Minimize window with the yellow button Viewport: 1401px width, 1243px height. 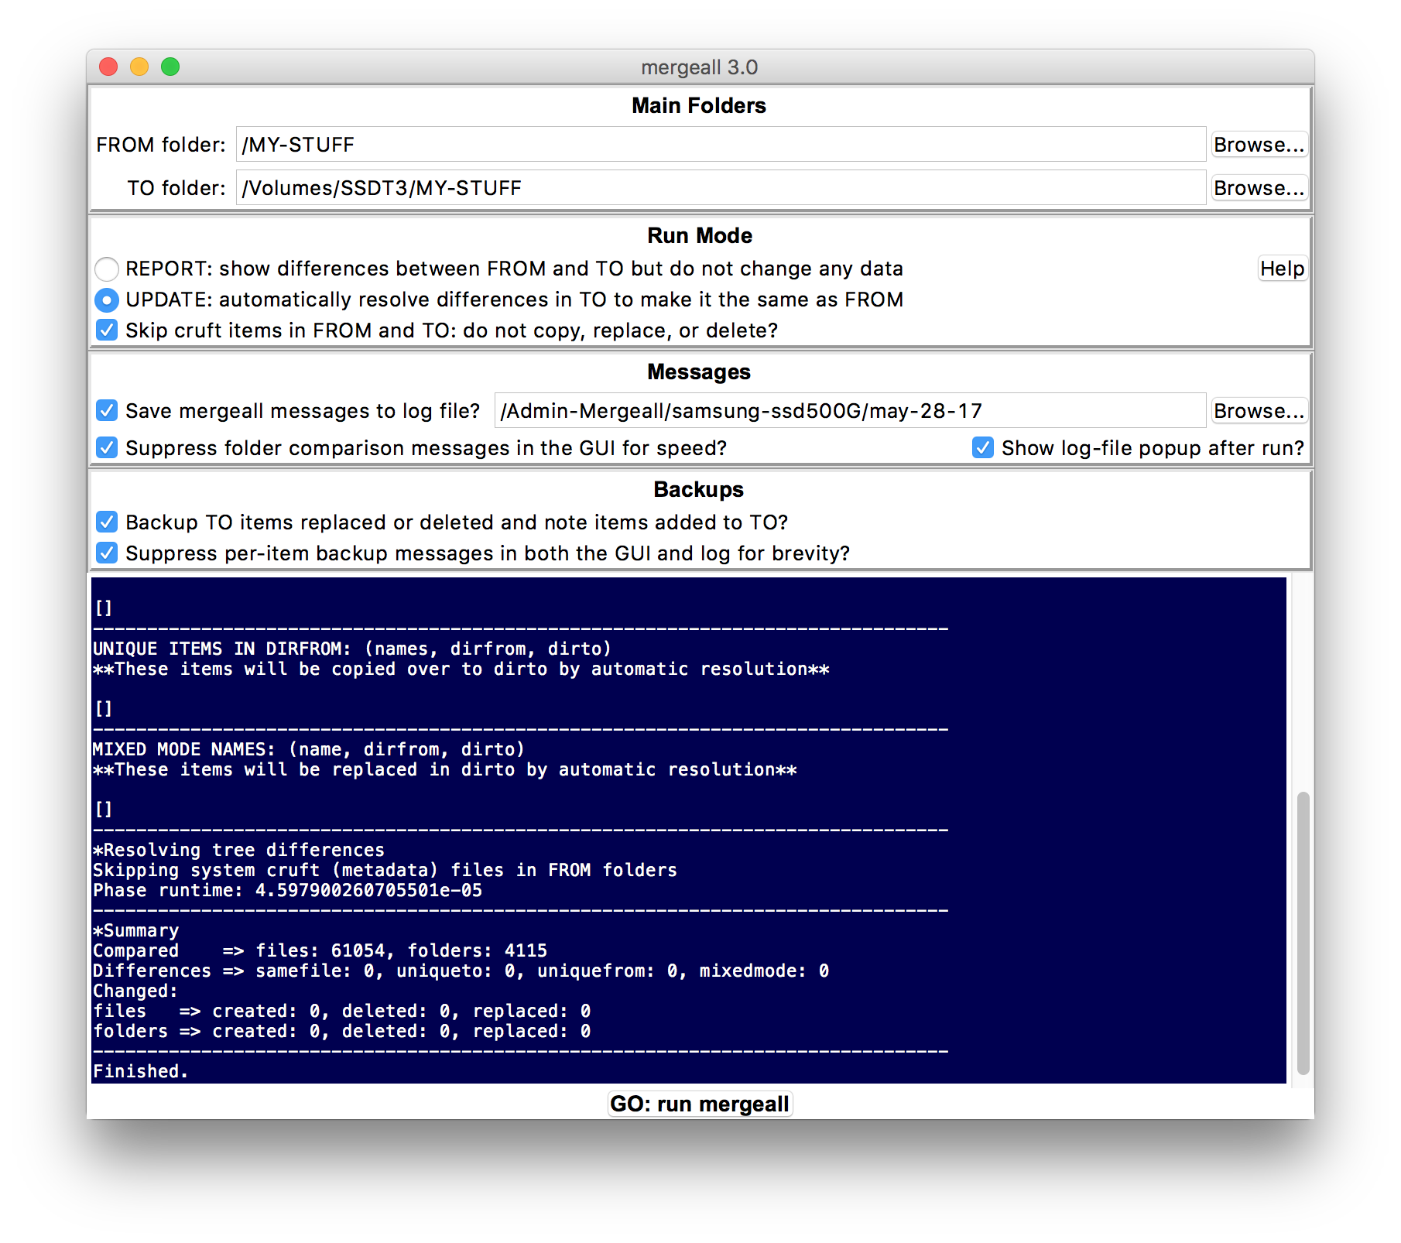(x=139, y=67)
